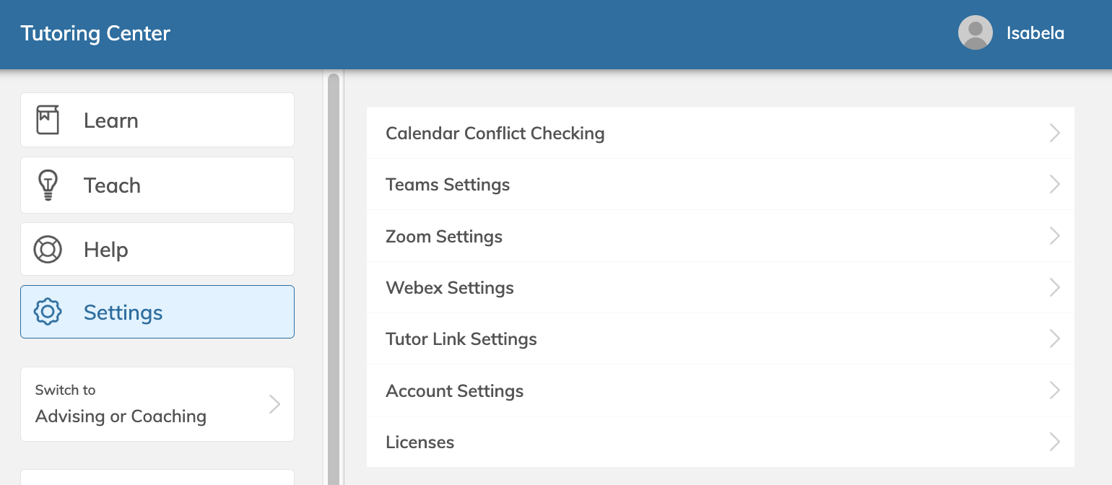Open Account Settings row label
Viewport: 1112px width, 485px height.
454,390
